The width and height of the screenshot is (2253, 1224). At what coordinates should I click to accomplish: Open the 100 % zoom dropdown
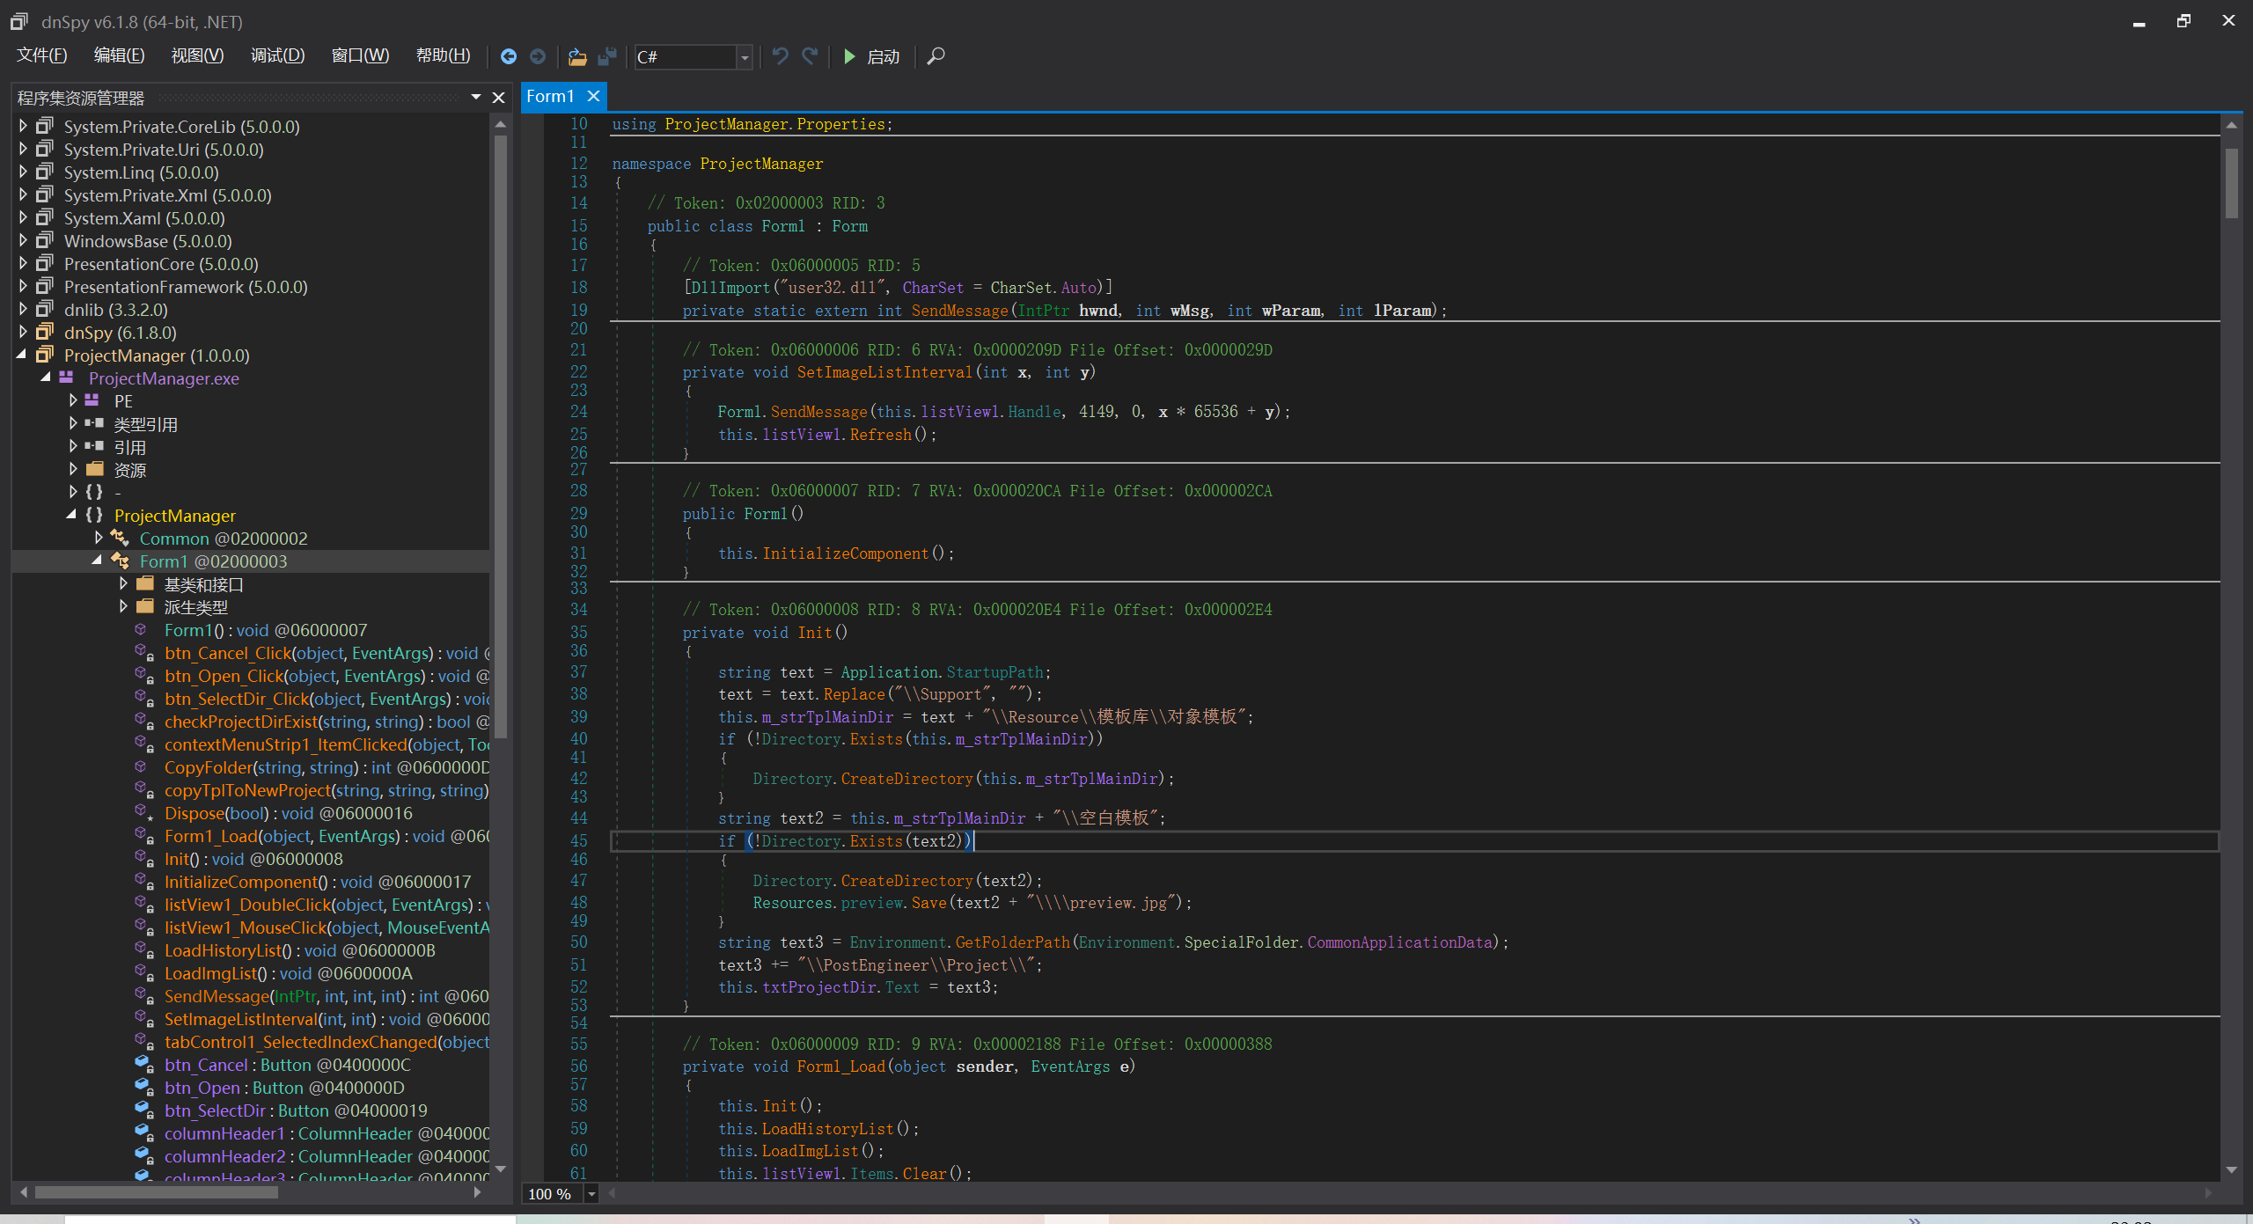click(x=591, y=1193)
